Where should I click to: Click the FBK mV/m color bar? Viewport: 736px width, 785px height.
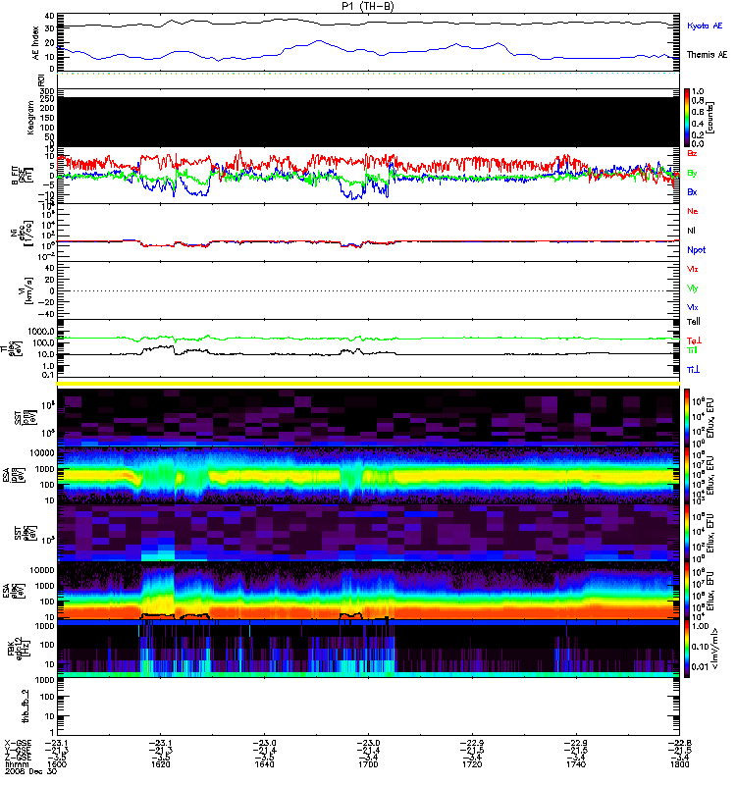(687, 649)
